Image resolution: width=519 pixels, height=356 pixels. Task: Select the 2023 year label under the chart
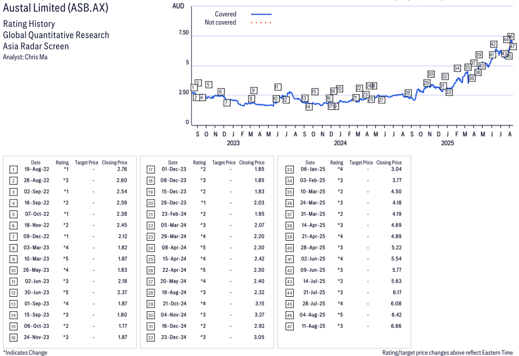coord(233,143)
